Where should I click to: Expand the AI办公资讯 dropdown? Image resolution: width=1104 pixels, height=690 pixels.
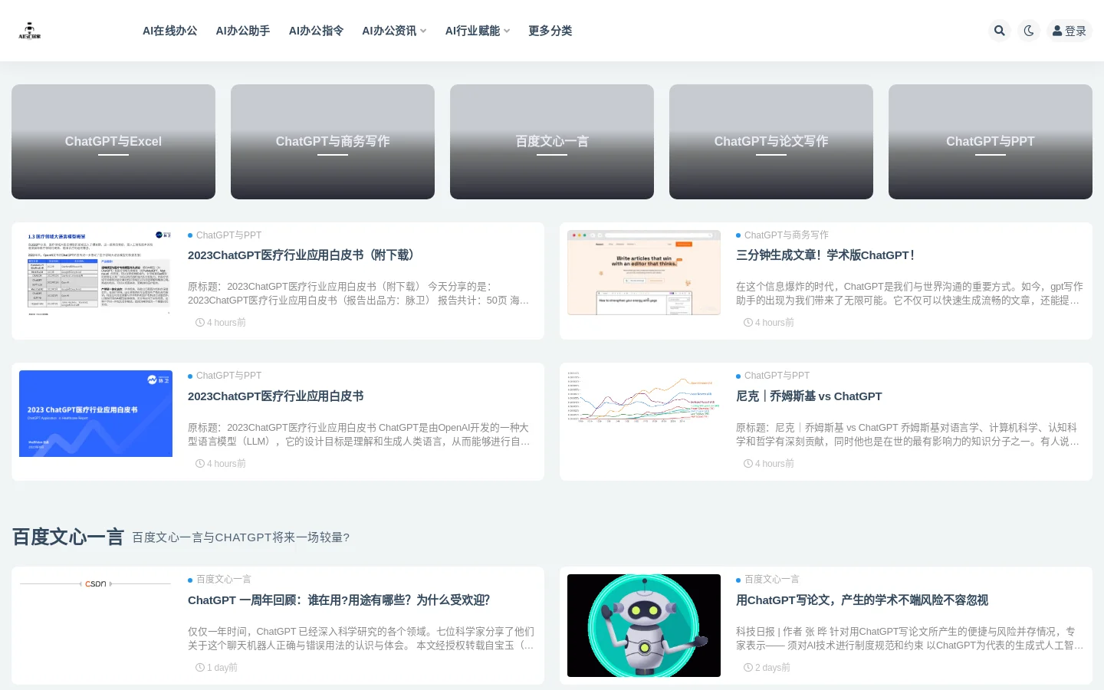394,31
